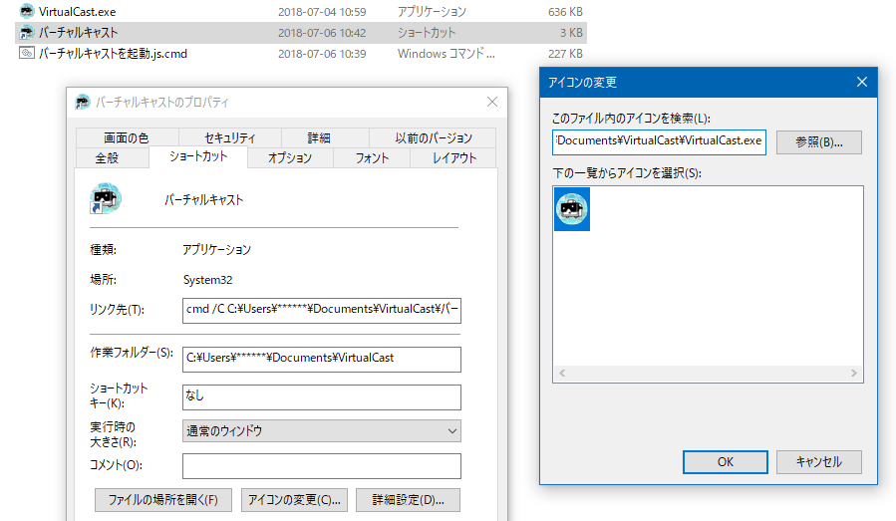
Task: Close the アイコンの変更 dialog
Action: 862,82
